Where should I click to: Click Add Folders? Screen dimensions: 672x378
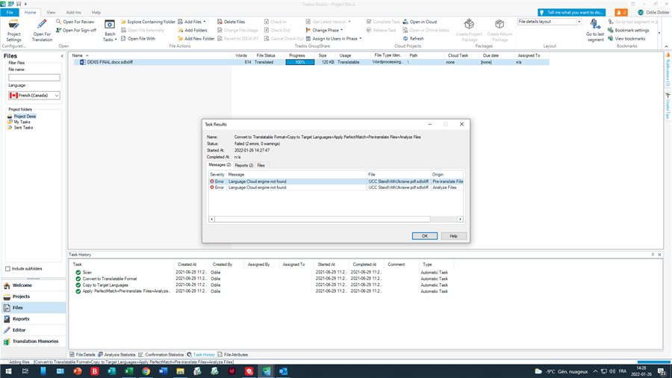193,30
